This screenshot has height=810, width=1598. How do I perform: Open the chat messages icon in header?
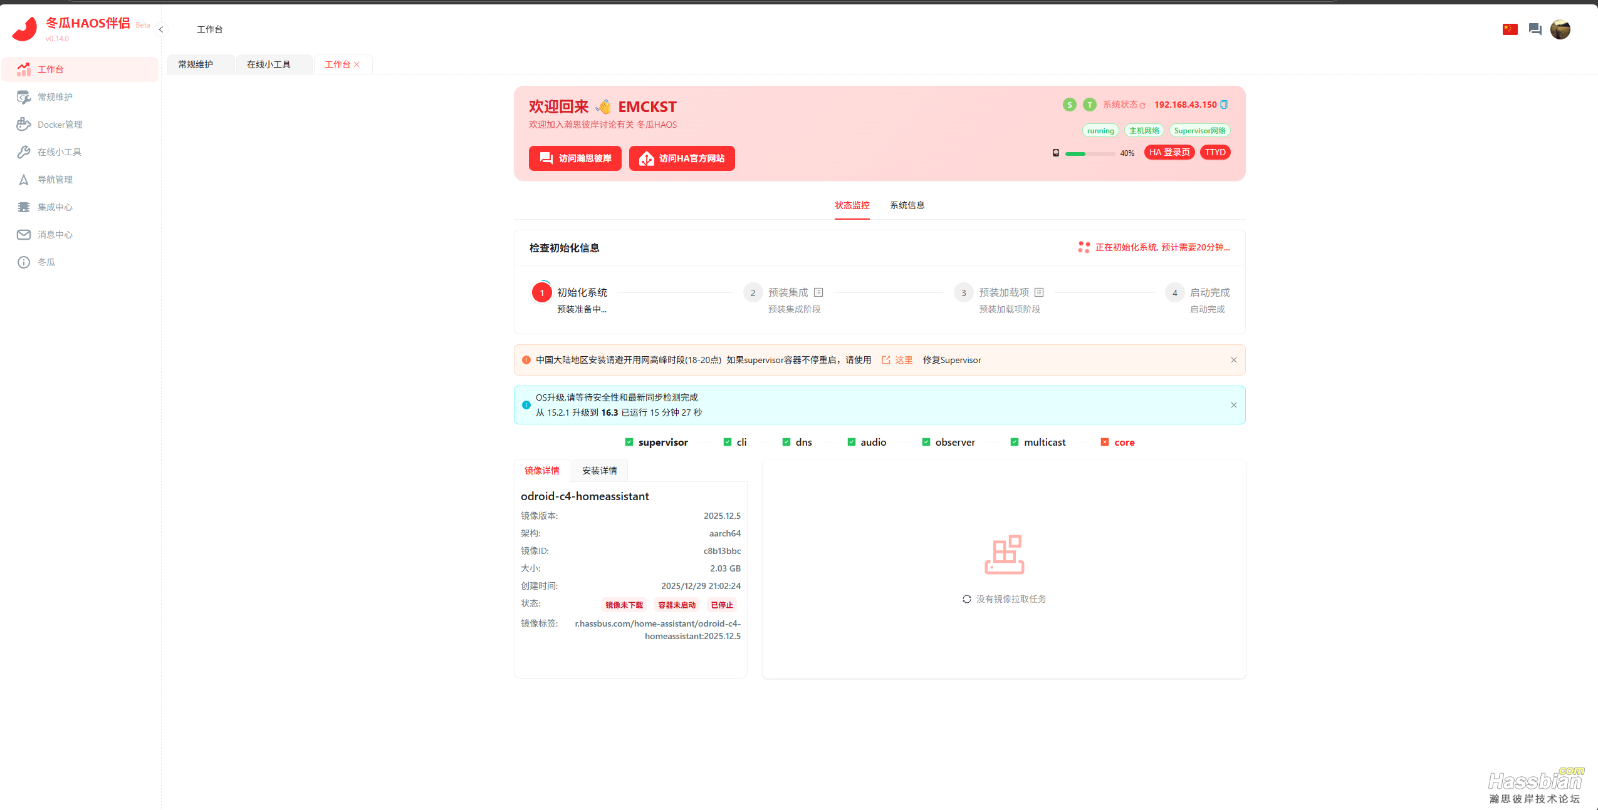tap(1535, 29)
